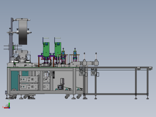Click the red X axis of the orientation triad
This screenshot has height=117, width=156.
click(x=7, y=108)
